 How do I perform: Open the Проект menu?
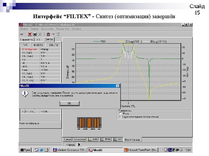24,29
